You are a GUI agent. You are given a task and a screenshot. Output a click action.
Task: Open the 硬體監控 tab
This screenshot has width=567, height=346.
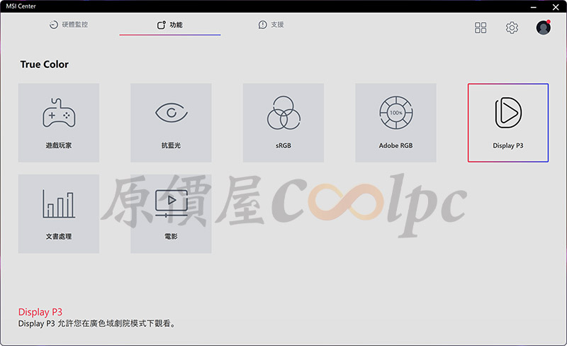[69, 25]
